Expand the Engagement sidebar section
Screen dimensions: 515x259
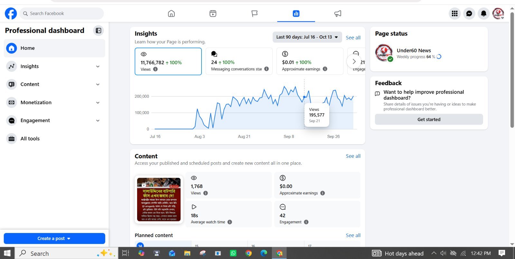coord(54,121)
